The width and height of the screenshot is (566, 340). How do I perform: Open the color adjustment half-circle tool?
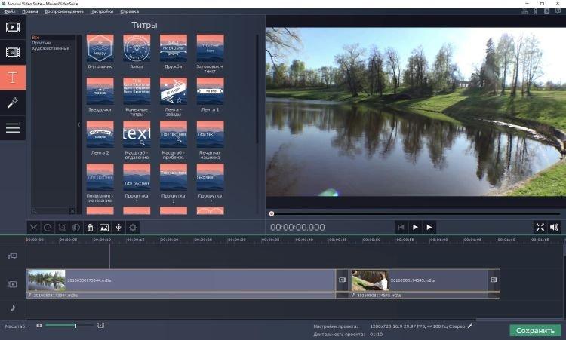click(x=76, y=228)
